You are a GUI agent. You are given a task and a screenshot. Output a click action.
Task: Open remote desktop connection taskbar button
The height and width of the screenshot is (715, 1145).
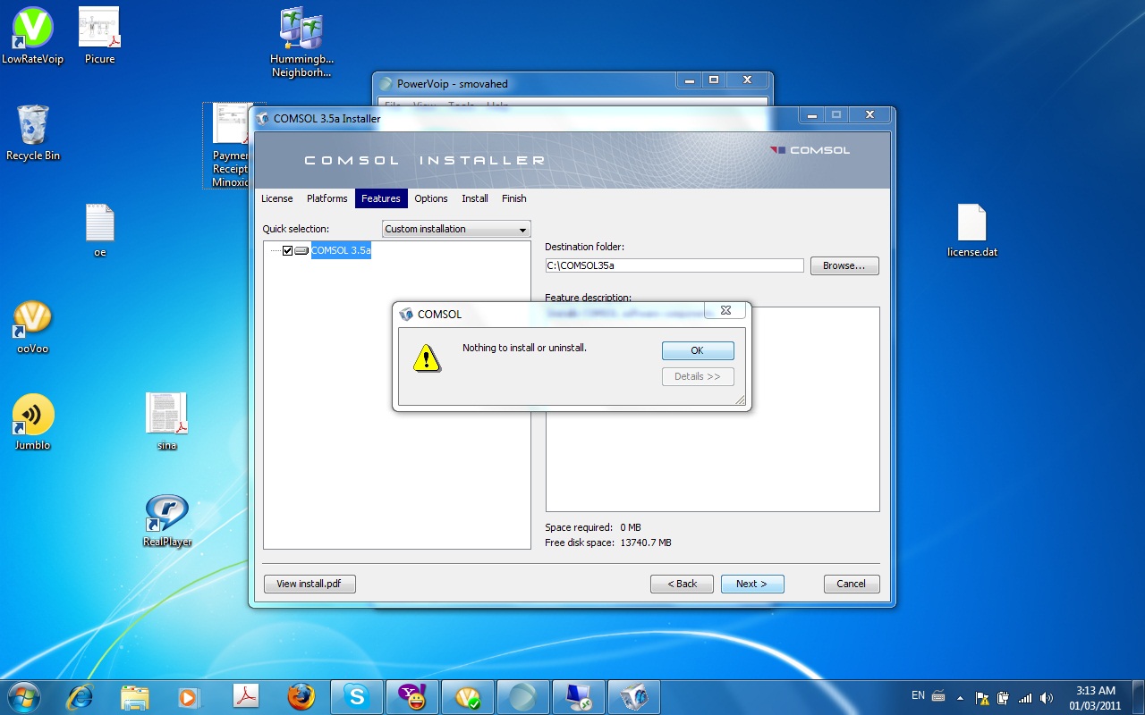pyautogui.click(x=579, y=697)
